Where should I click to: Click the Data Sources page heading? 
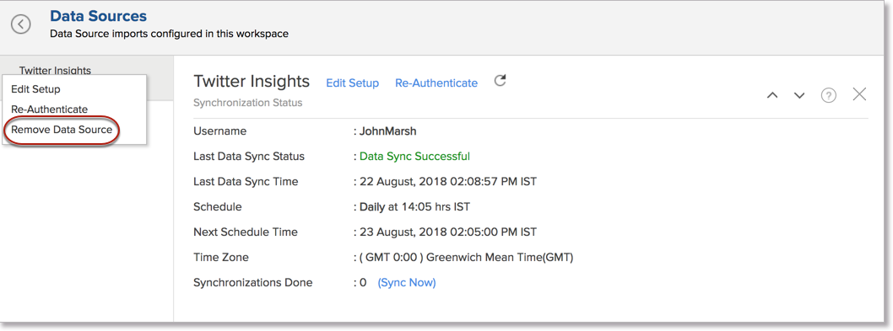pos(99,17)
